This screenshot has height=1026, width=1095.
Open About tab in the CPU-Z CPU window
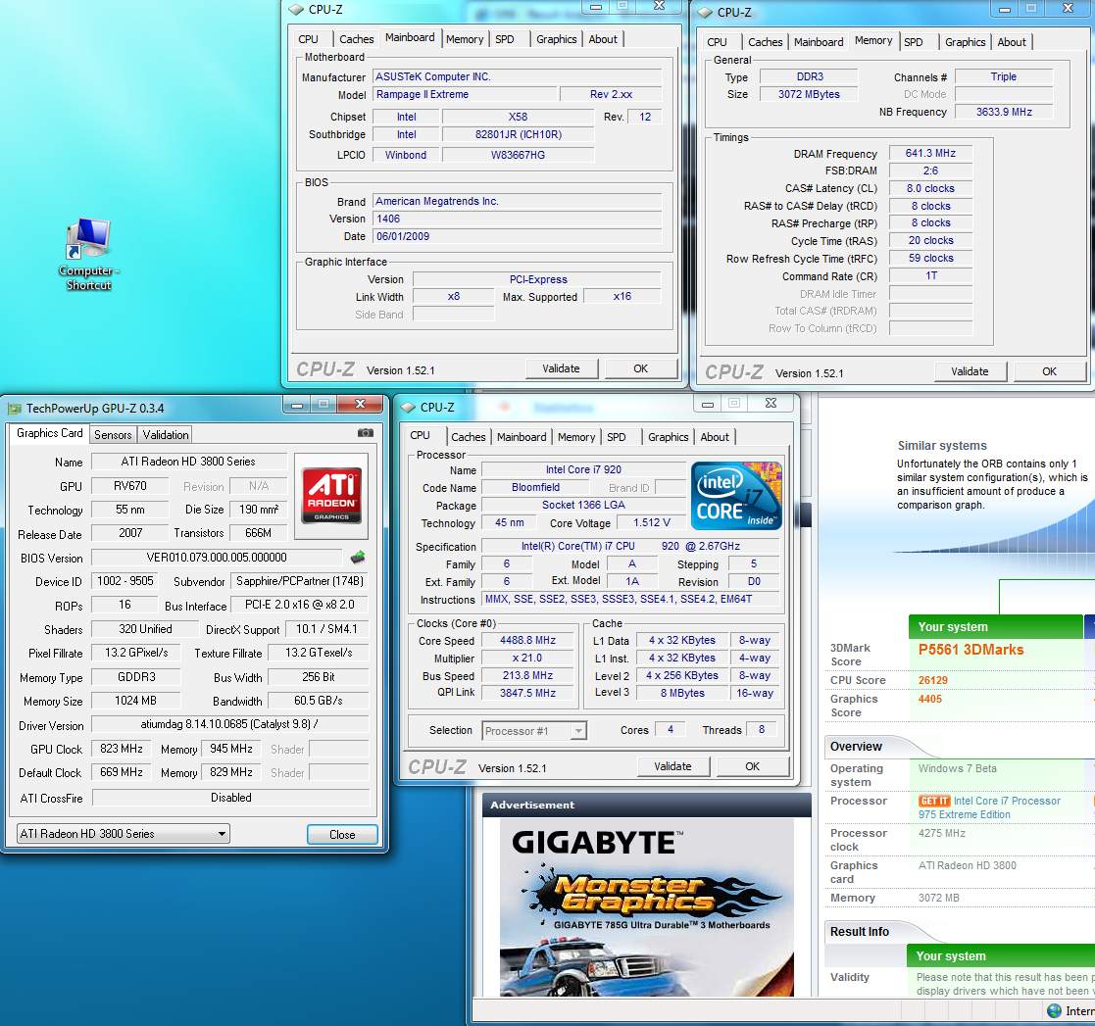tap(715, 437)
